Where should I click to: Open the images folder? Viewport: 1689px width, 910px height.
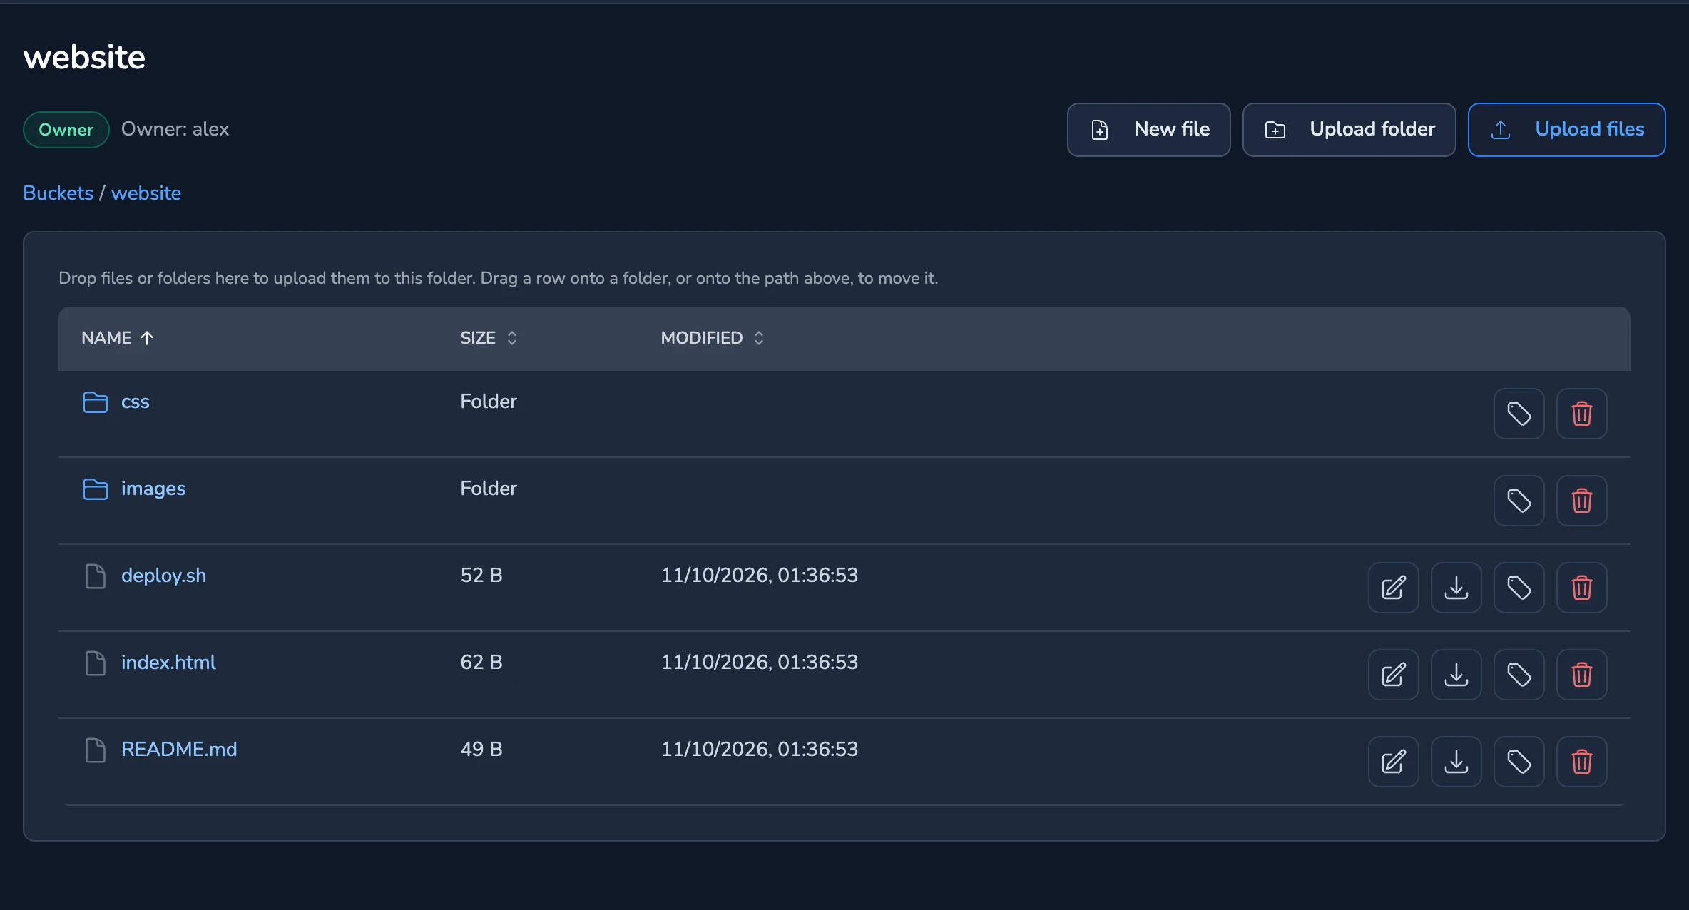pyautogui.click(x=153, y=489)
